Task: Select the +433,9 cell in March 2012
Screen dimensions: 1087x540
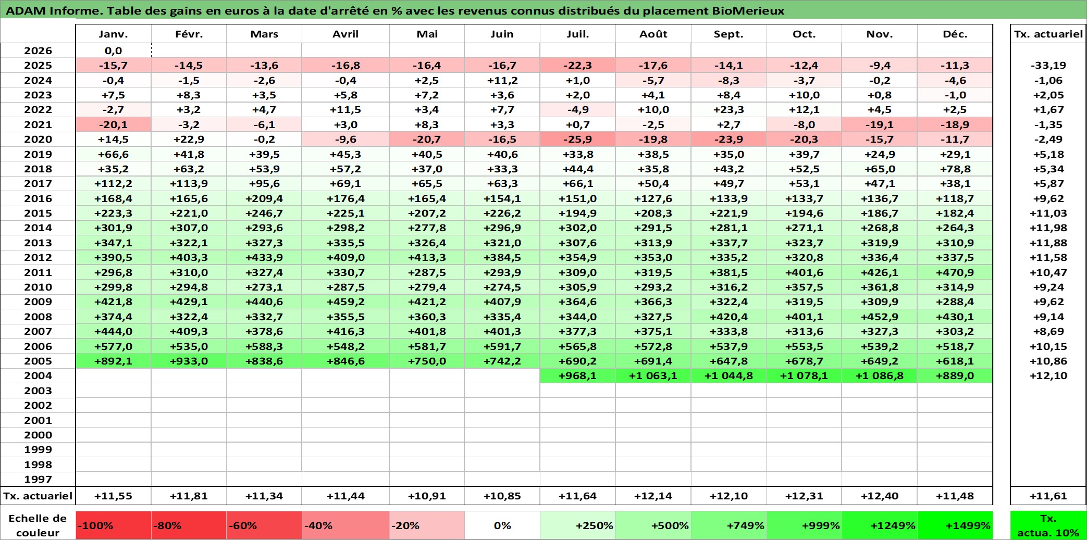Action: (264, 257)
